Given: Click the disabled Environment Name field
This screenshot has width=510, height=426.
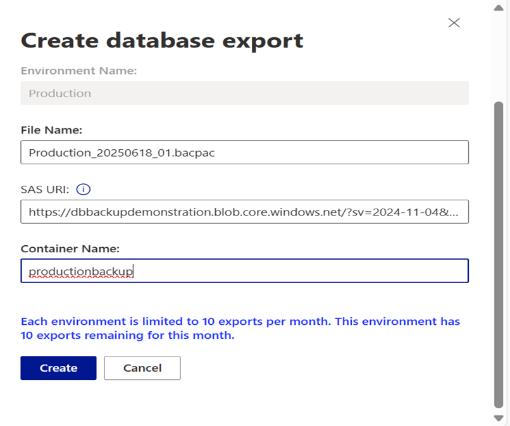Looking at the screenshot, I should point(245,94).
